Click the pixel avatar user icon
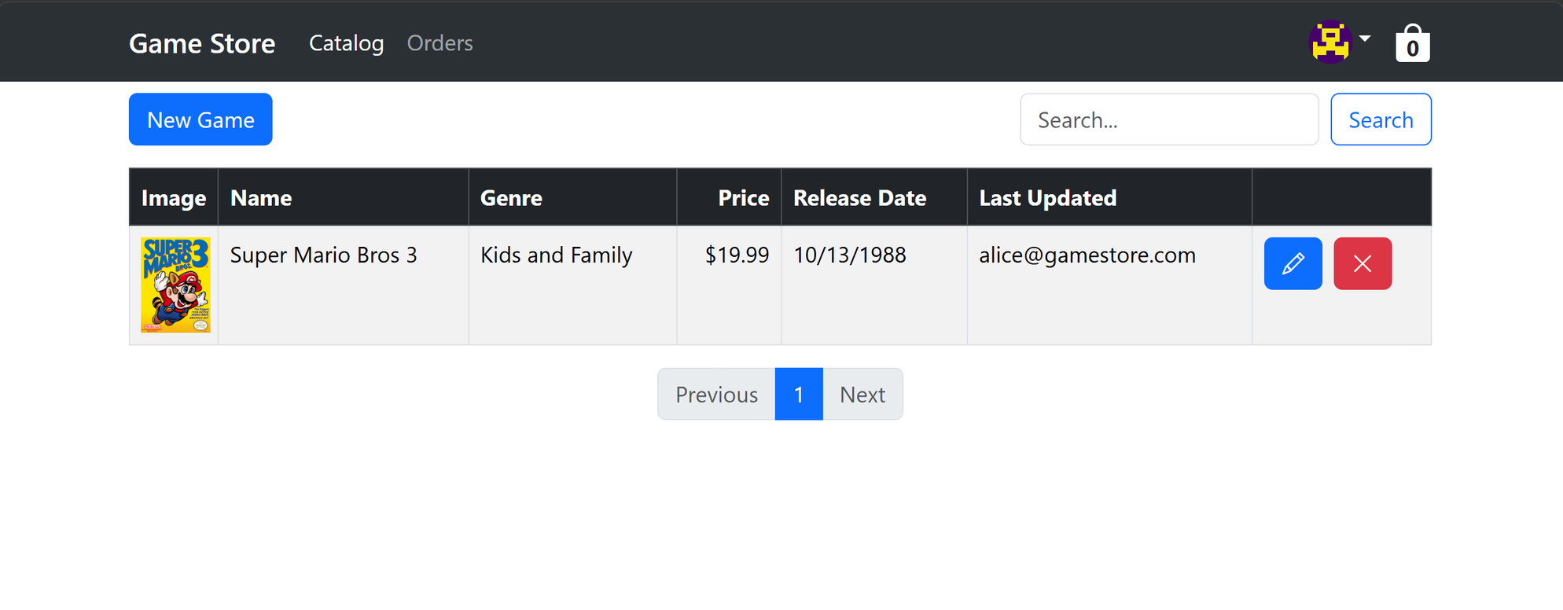This screenshot has width=1563, height=610. point(1330,42)
